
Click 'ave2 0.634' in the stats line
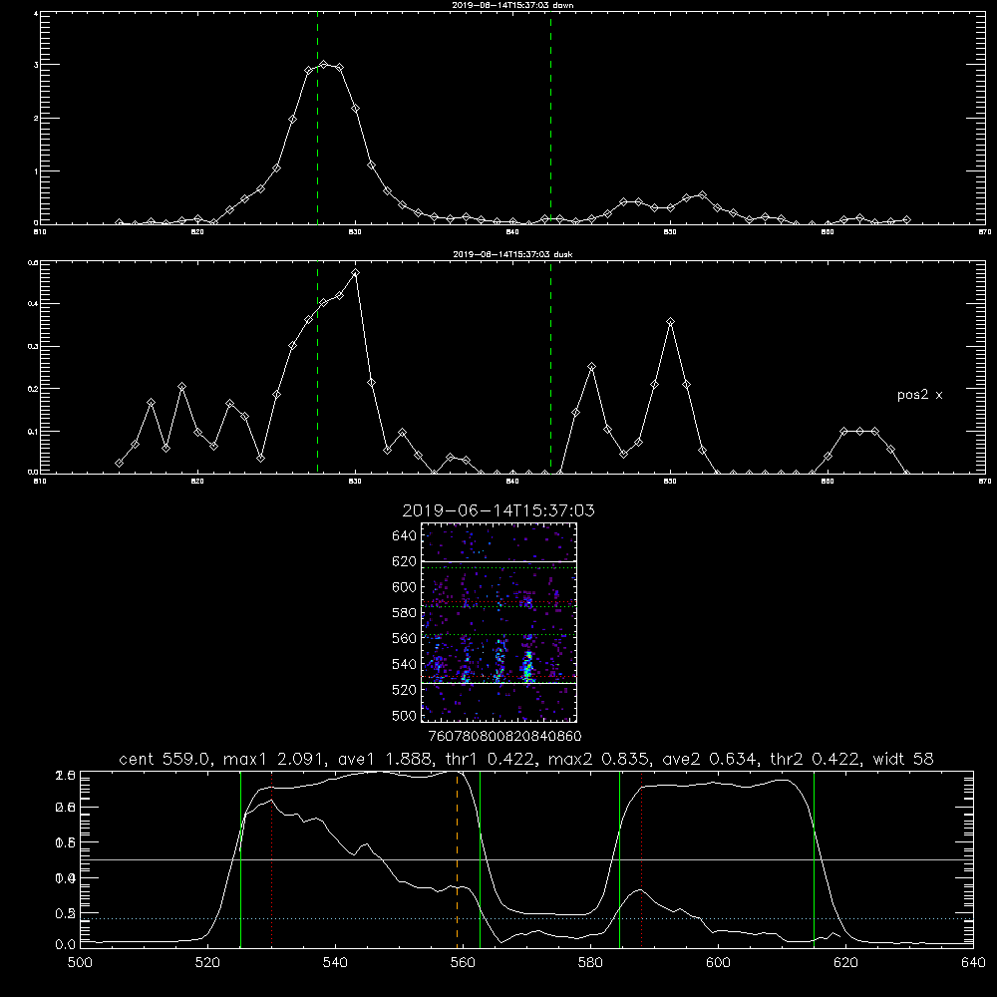pos(710,759)
